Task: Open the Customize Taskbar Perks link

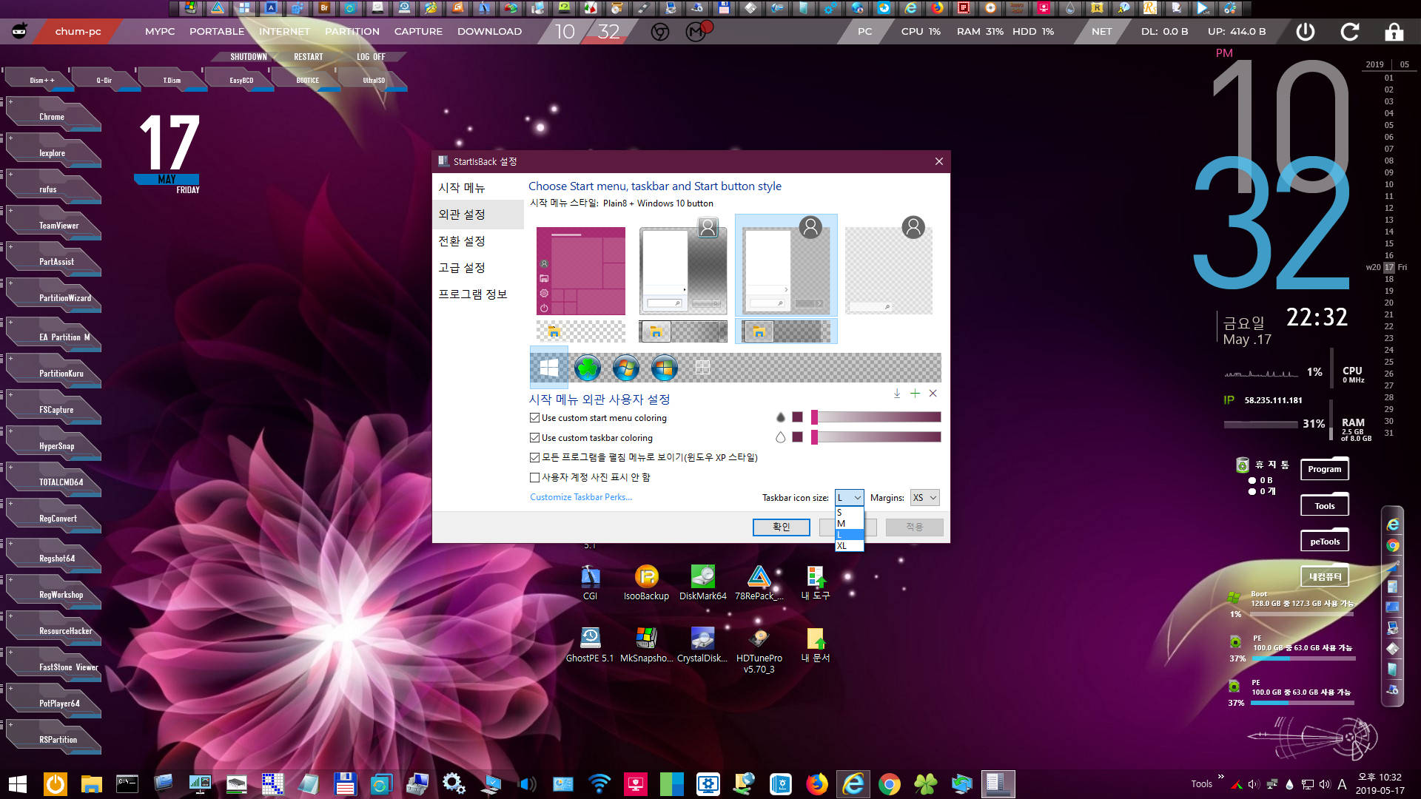Action: click(581, 497)
